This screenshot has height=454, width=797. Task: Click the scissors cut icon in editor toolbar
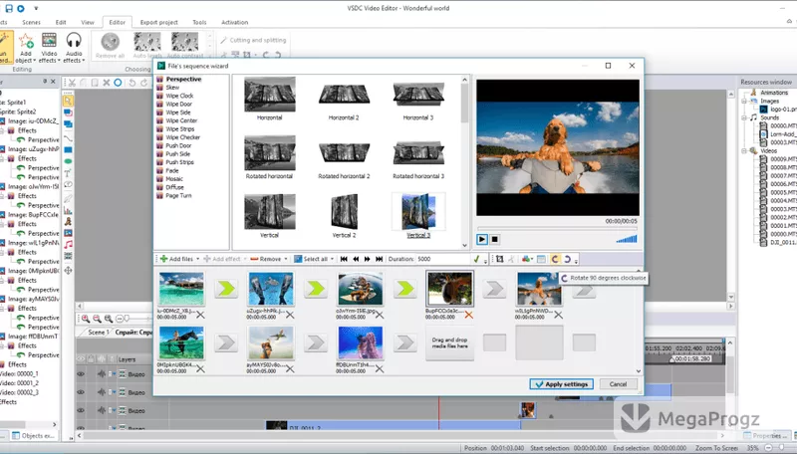click(72, 83)
